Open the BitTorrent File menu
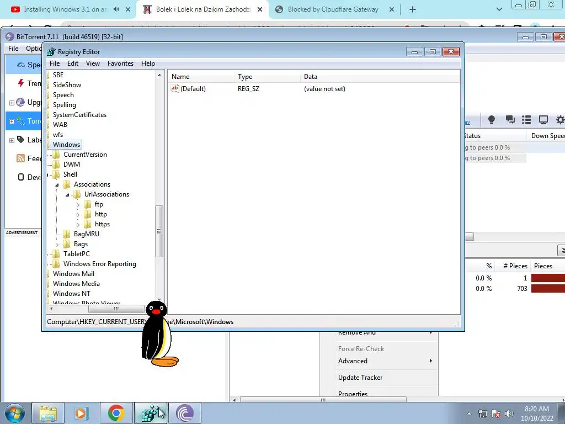This screenshot has height=424, width=565. (13, 49)
